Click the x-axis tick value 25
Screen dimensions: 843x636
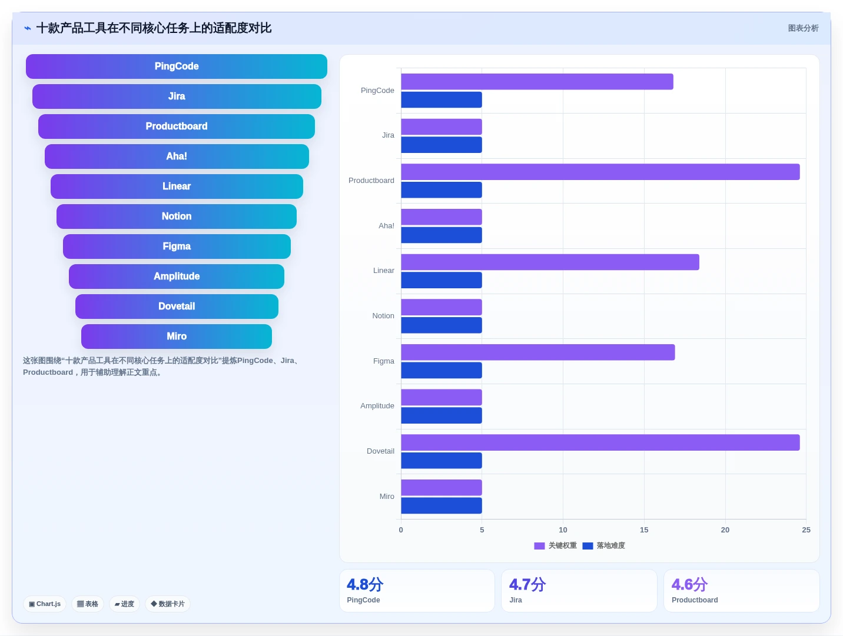tap(806, 530)
